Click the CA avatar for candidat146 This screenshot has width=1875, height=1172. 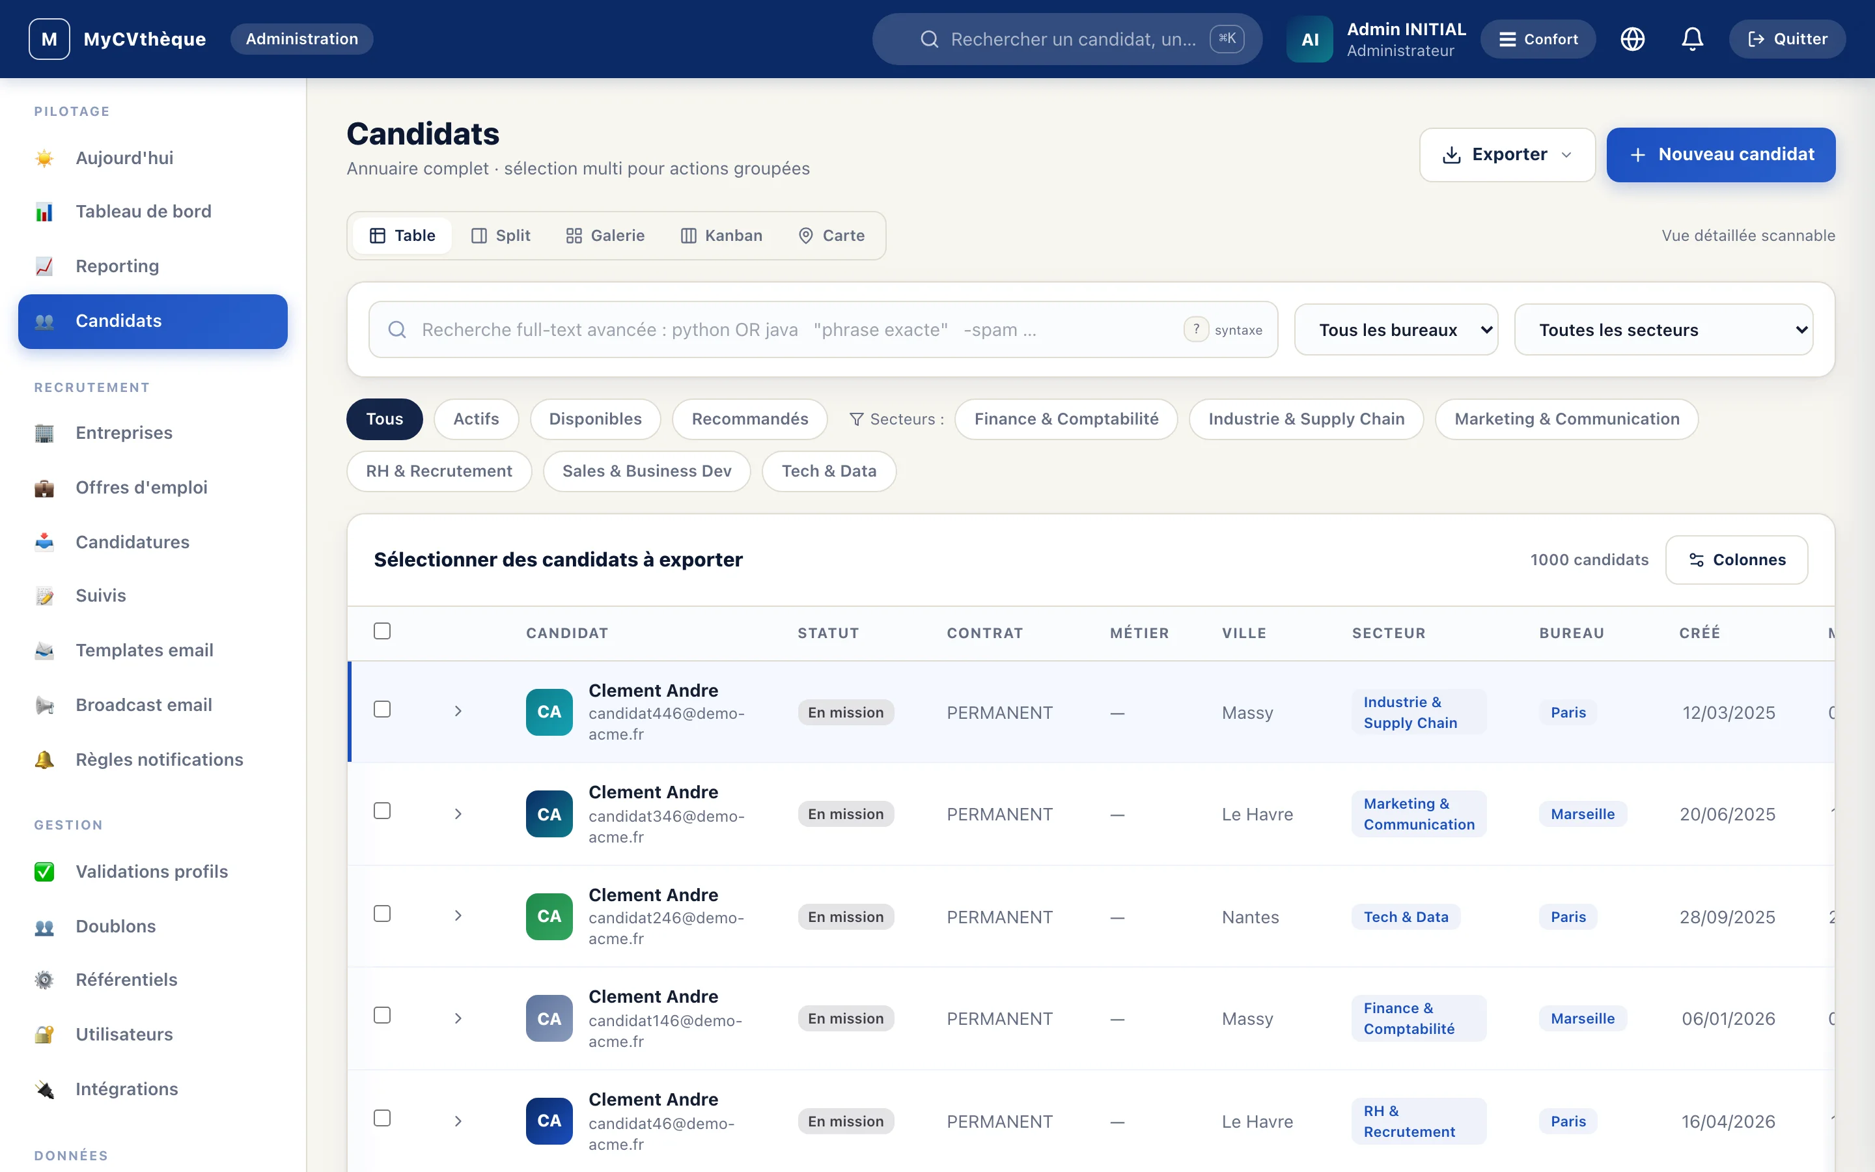[x=549, y=1018]
